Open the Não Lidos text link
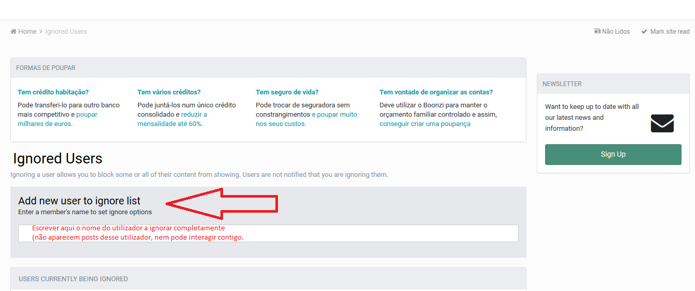Viewport: 695px width, 291px height. (x=616, y=32)
